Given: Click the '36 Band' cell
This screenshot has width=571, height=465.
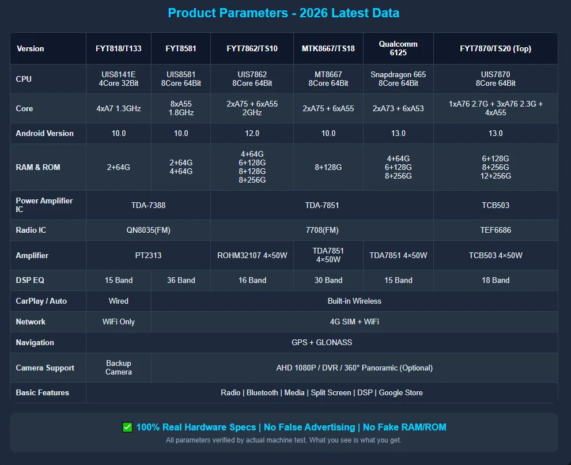Looking at the screenshot, I should pos(181,280).
